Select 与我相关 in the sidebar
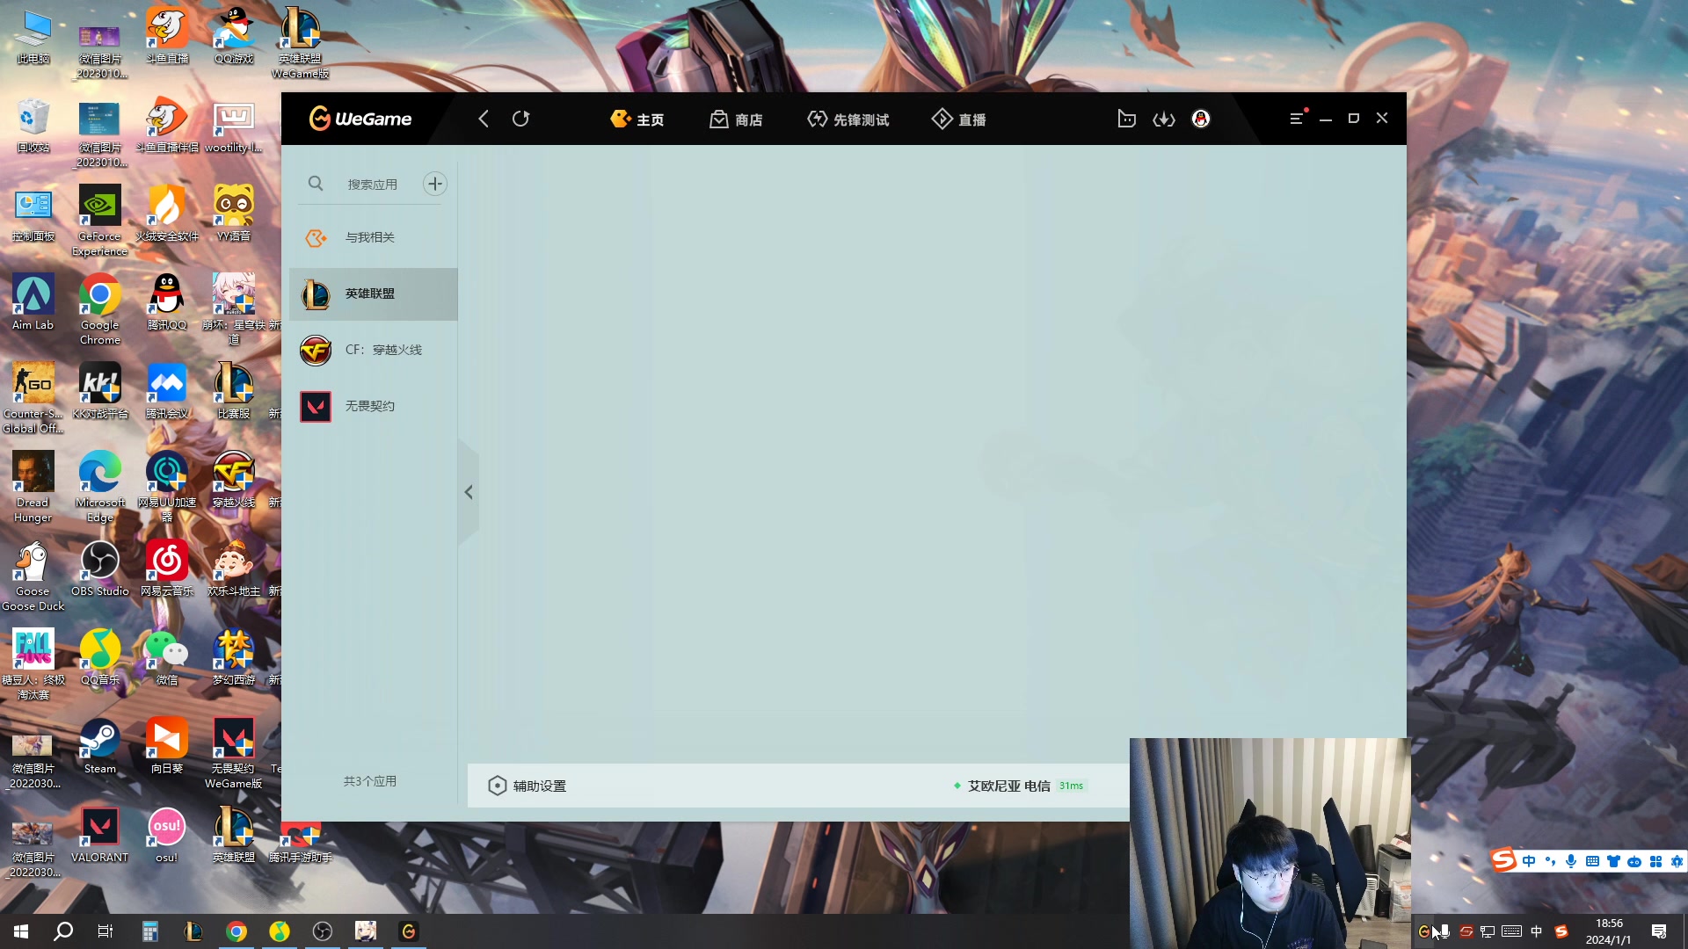 pyautogui.click(x=374, y=237)
